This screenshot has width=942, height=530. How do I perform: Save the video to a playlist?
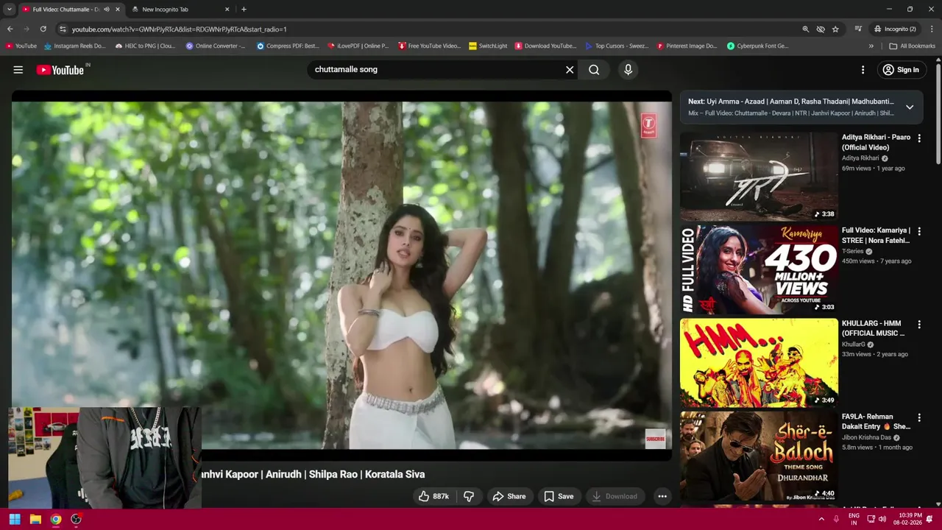point(559,496)
